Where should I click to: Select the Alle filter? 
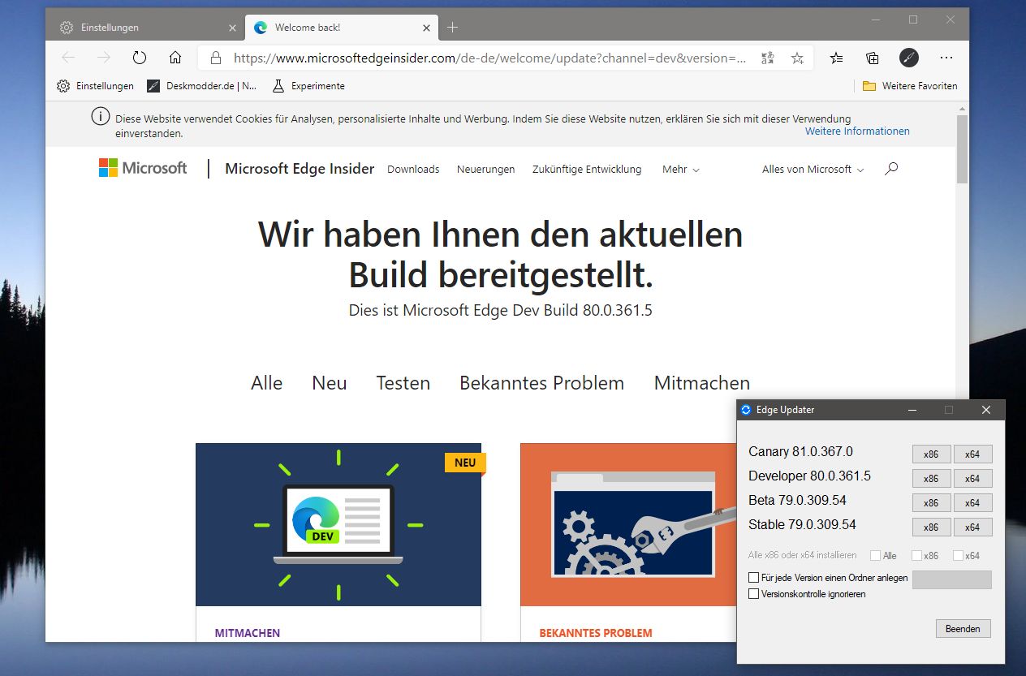[x=267, y=383]
